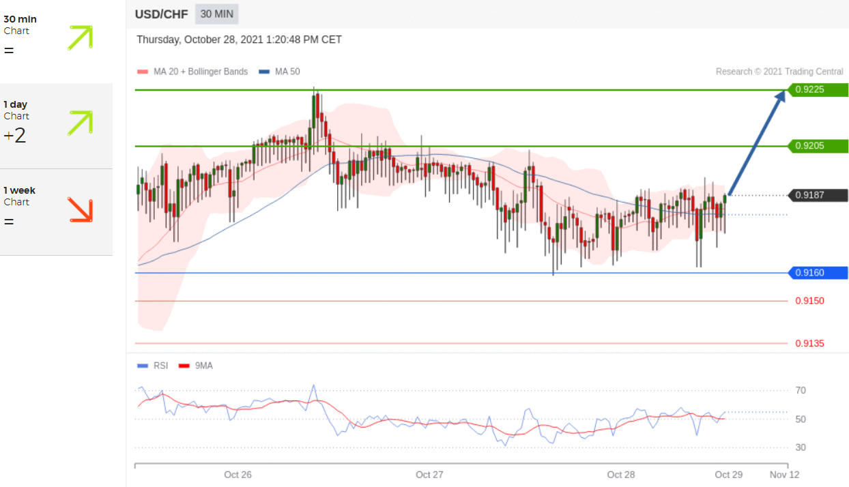849x487 pixels.
Task: Select the 30 min chart tab
Action: [x=56, y=41]
